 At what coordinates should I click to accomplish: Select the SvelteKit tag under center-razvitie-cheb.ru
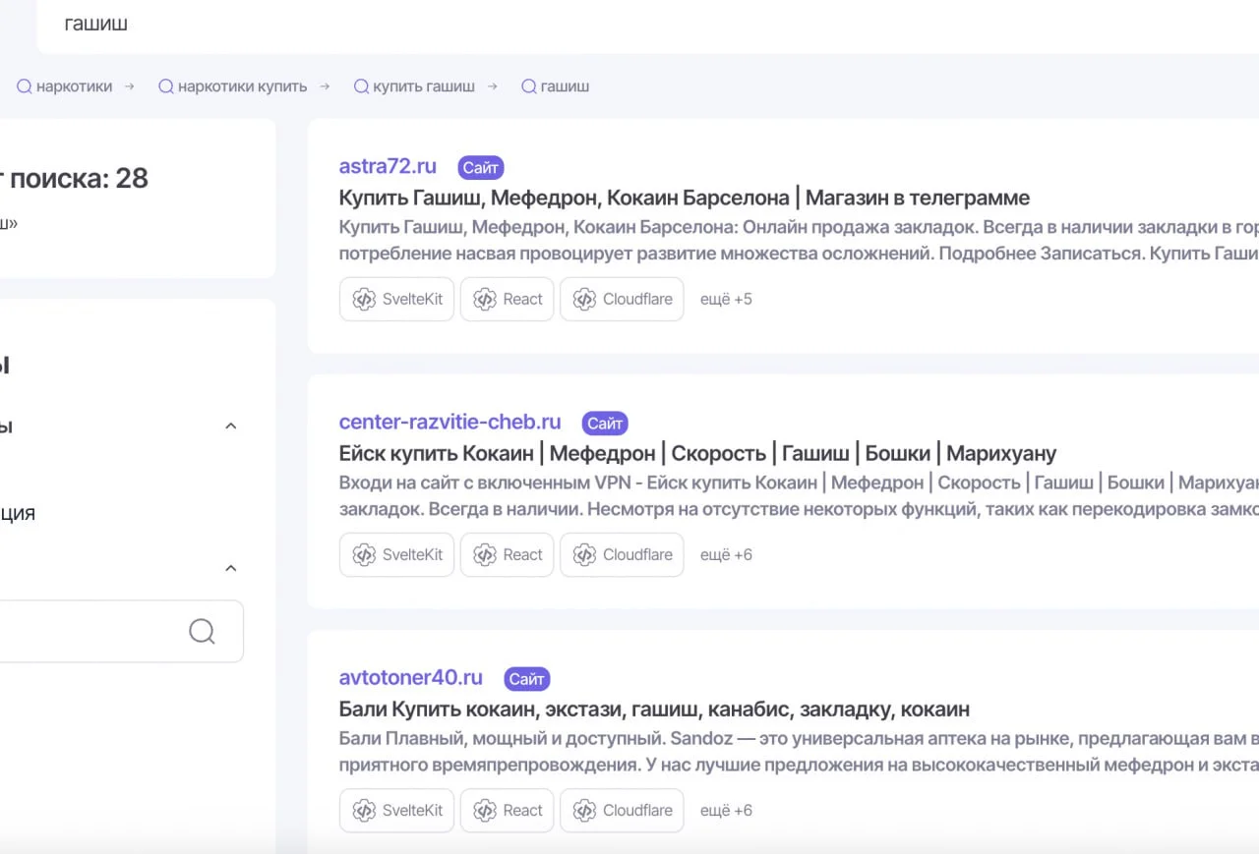coord(396,554)
